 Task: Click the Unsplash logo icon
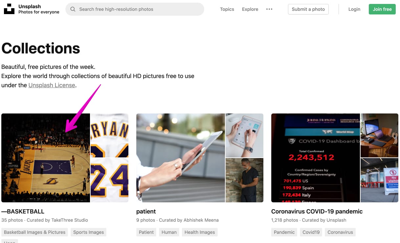click(x=9, y=9)
